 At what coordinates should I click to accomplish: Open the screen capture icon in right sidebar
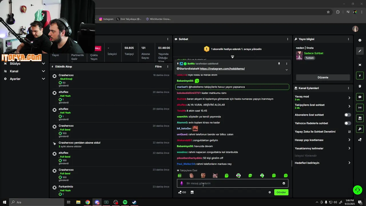click(360, 65)
